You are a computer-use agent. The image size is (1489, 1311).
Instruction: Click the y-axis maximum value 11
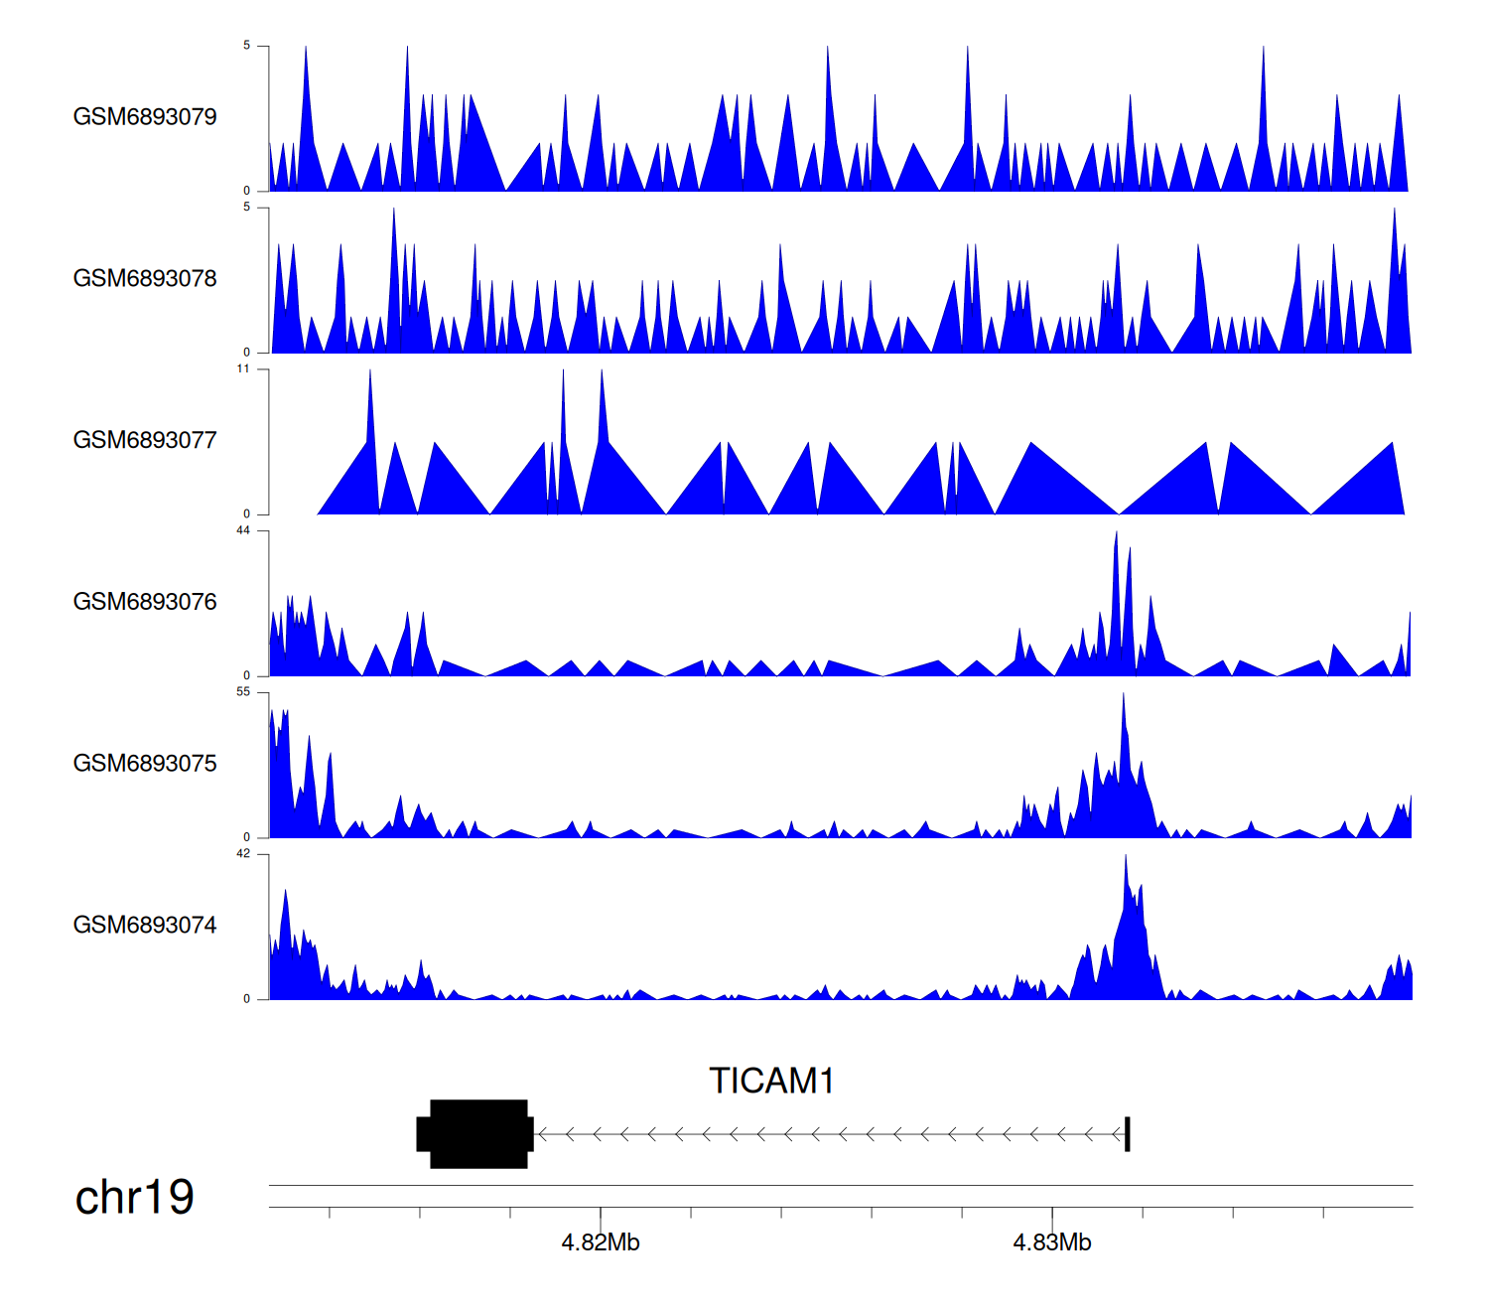[x=243, y=368]
